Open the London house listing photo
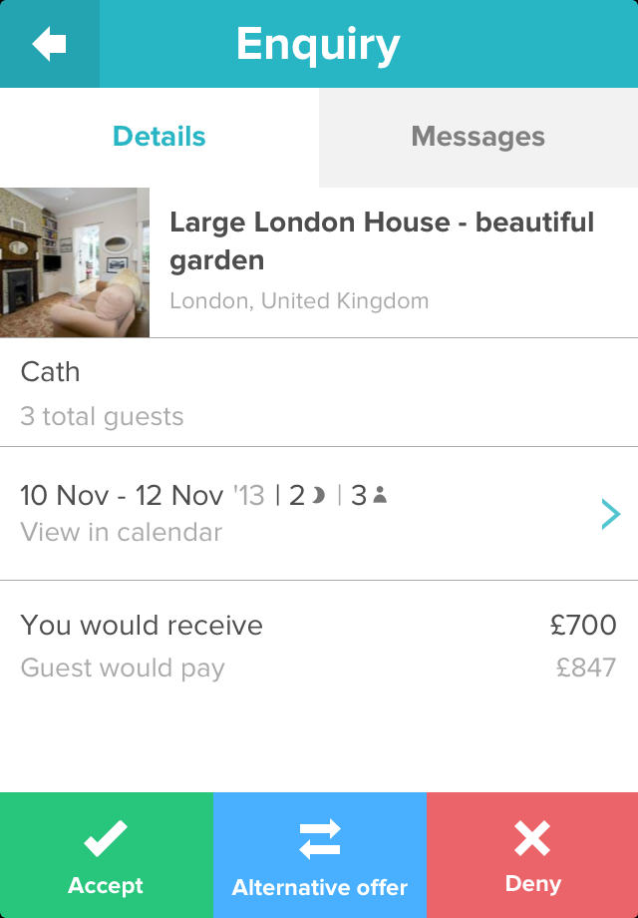The height and width of the screenshot is (918, 638). [x=75, y=262]
